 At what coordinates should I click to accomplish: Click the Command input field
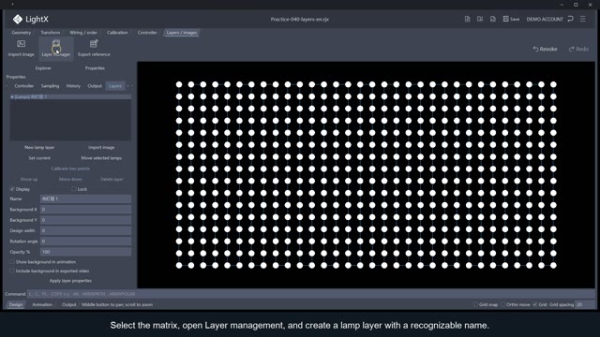click(x=310, y=294)
